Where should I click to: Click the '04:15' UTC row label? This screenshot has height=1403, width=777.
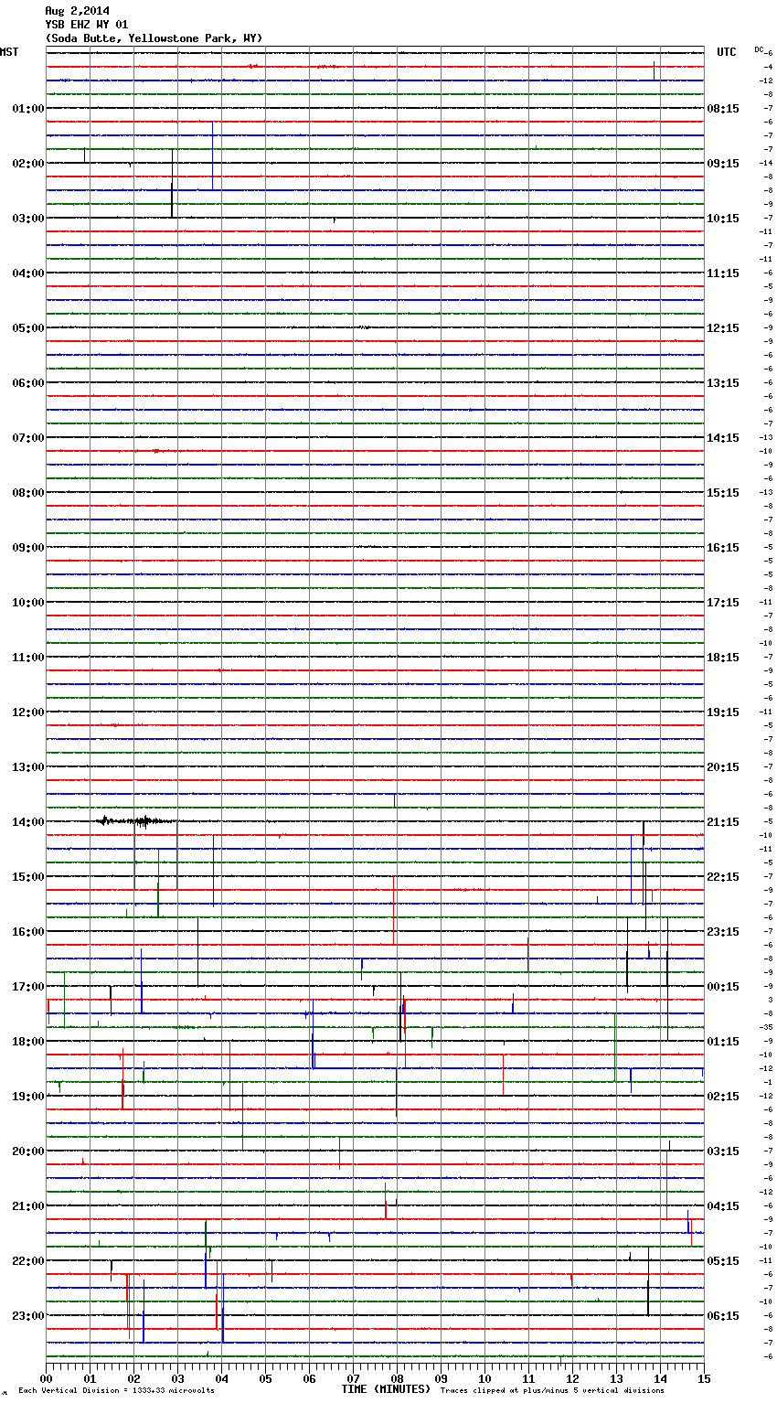pyautogui.click(x=723, y=1206)
